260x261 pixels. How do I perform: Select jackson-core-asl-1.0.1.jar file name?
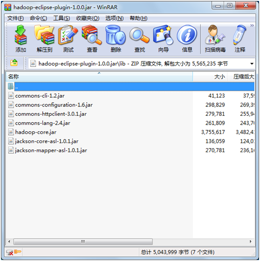(x=47, y=141)
